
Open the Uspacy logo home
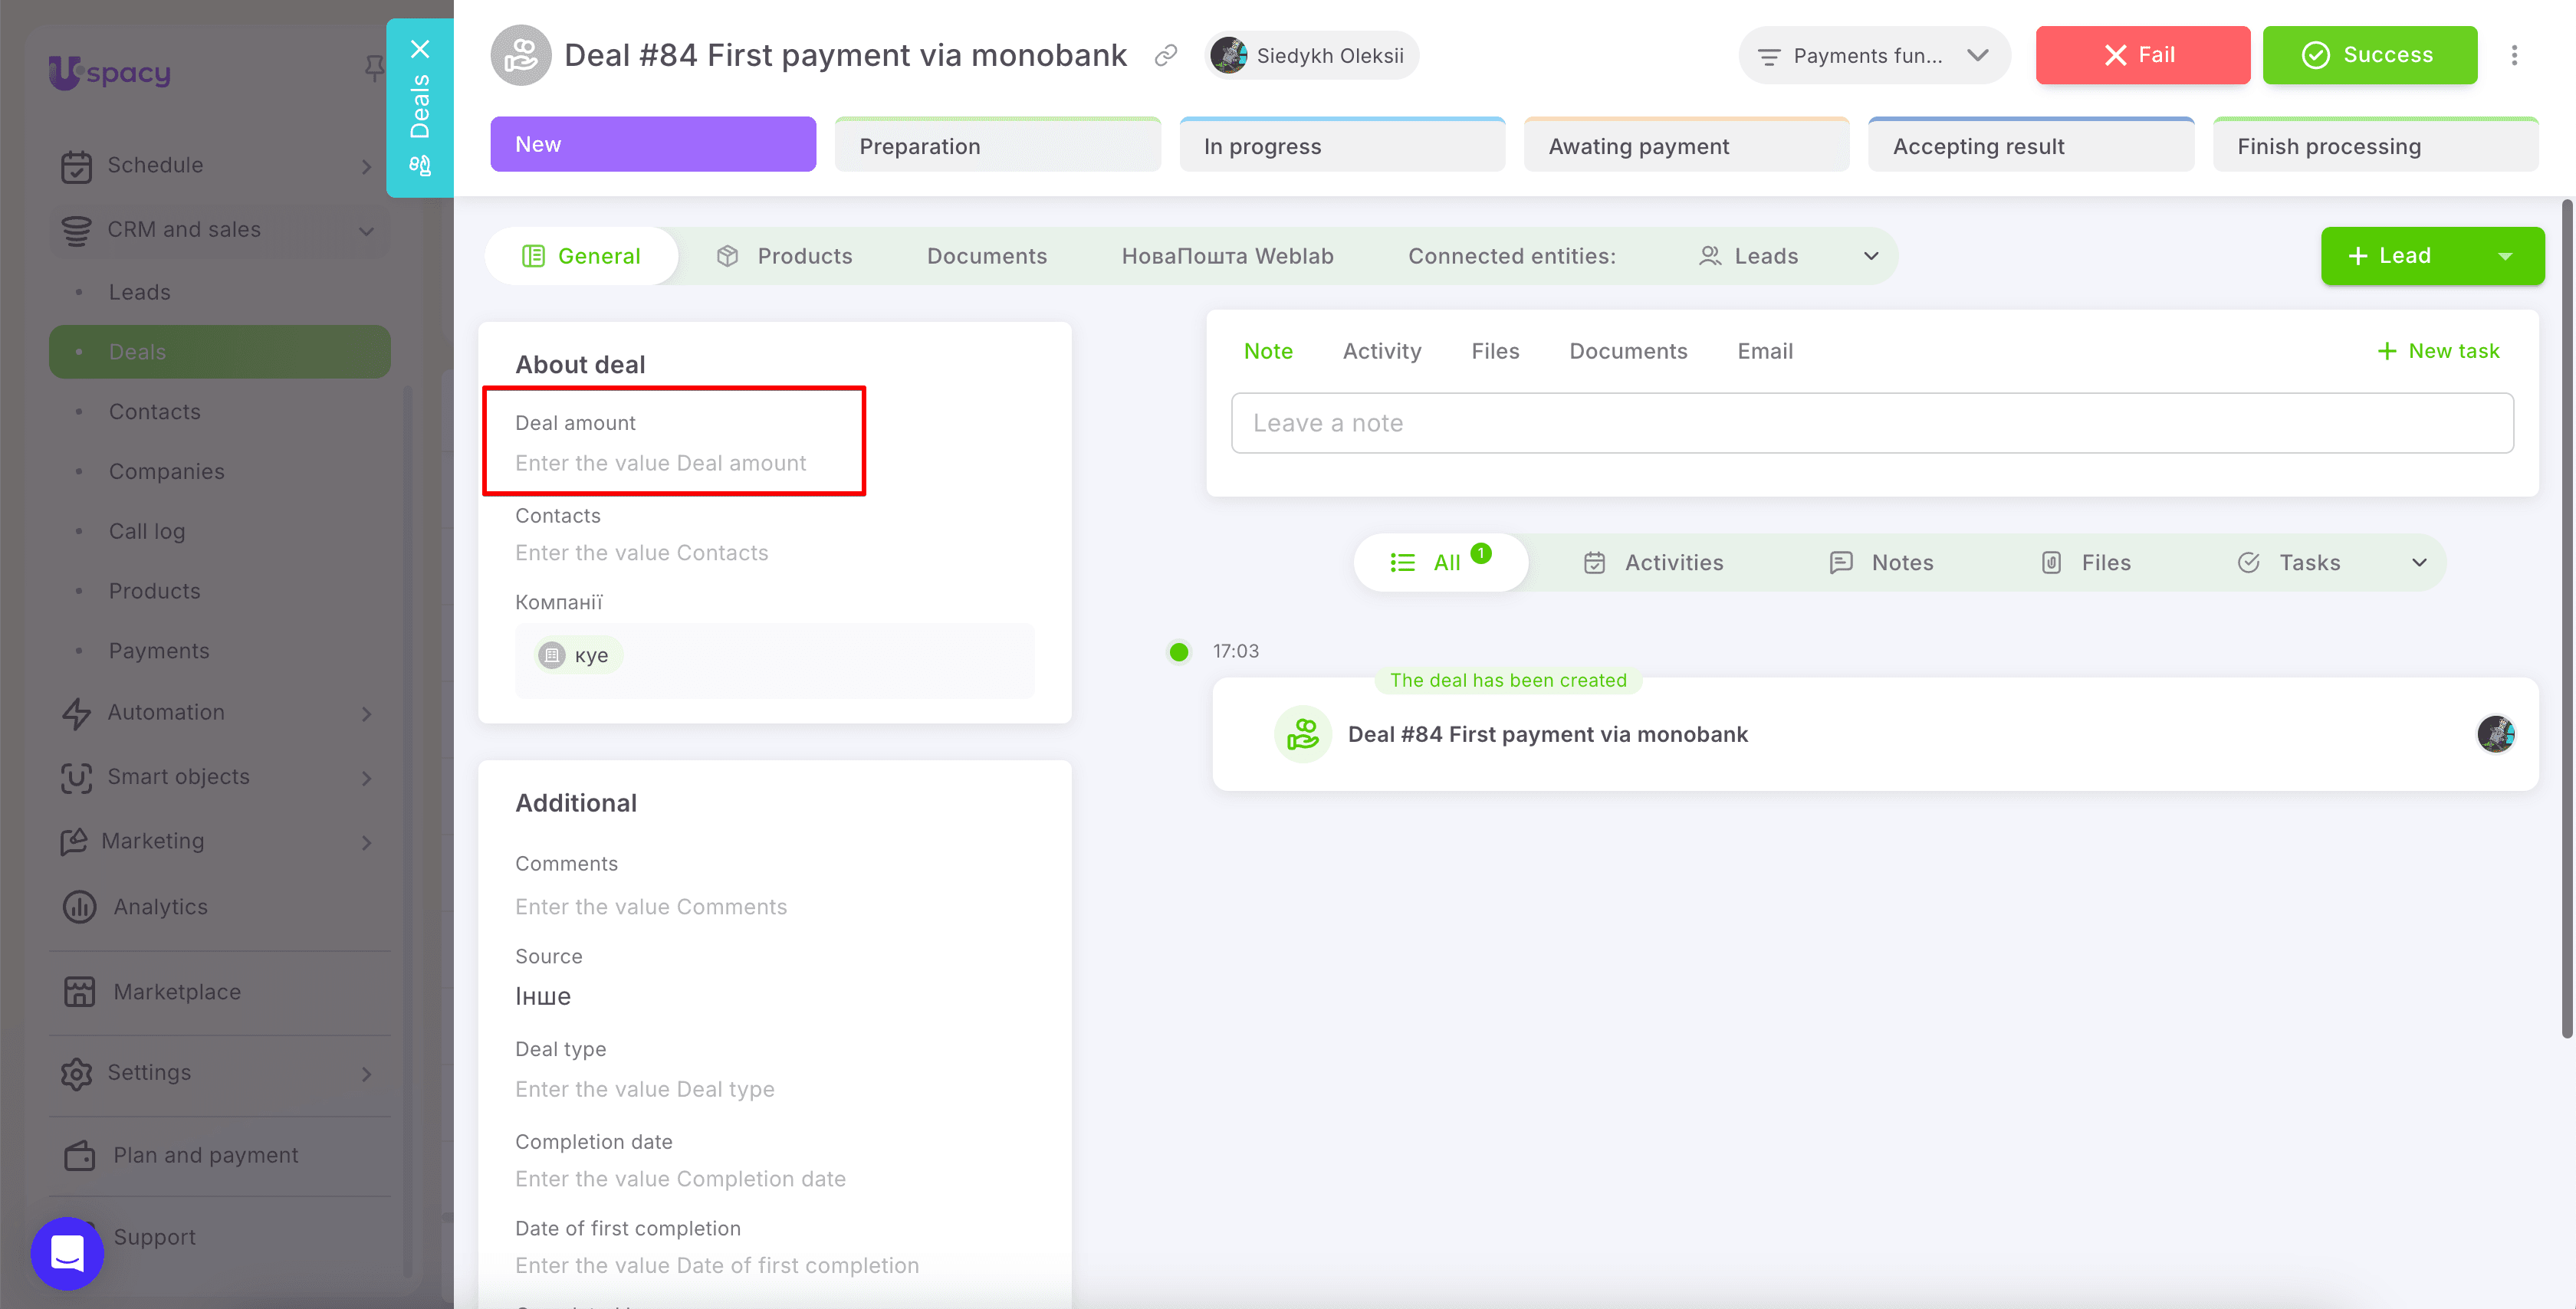[110, 72]
